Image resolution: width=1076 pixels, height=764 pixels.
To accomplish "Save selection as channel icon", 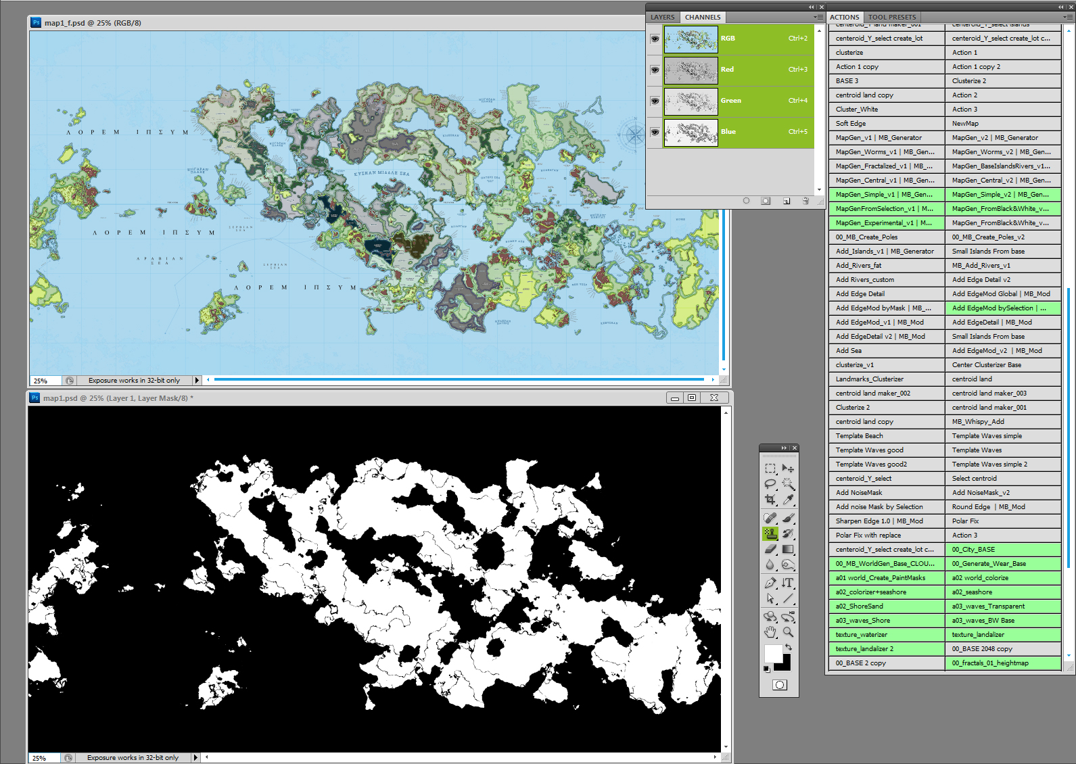I will tap(766, 201).
